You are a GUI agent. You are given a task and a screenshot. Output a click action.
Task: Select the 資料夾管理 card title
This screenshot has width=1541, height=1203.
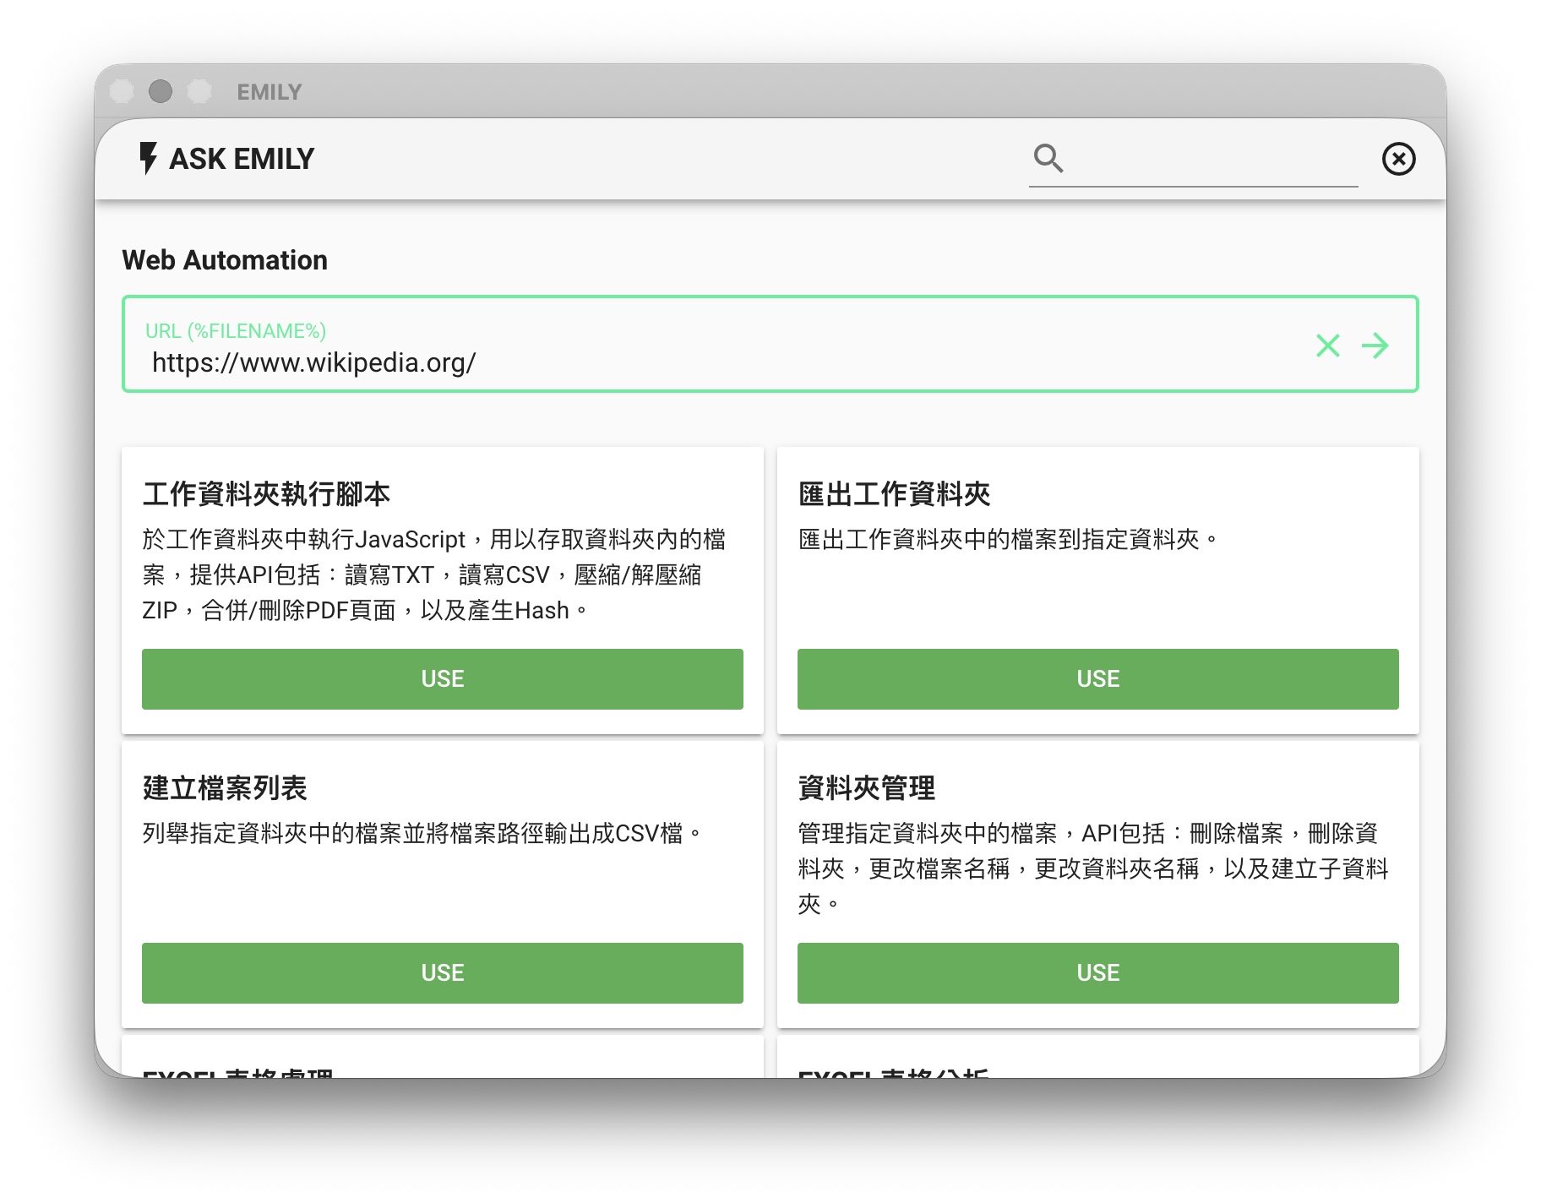[x=866, y=788]
